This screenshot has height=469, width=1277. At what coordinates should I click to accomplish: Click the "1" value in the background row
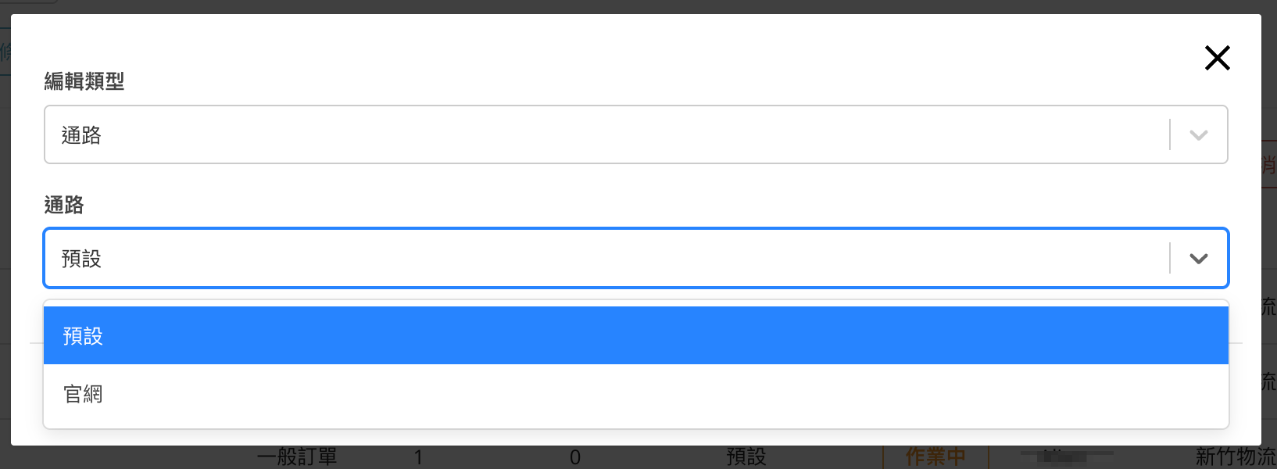click(418, 457)
